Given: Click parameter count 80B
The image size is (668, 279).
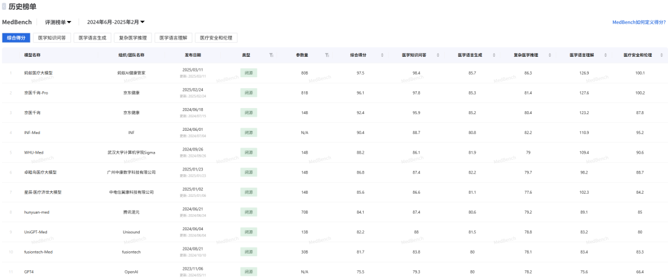Looking at the screenshot, I should [x=304, y=73].
